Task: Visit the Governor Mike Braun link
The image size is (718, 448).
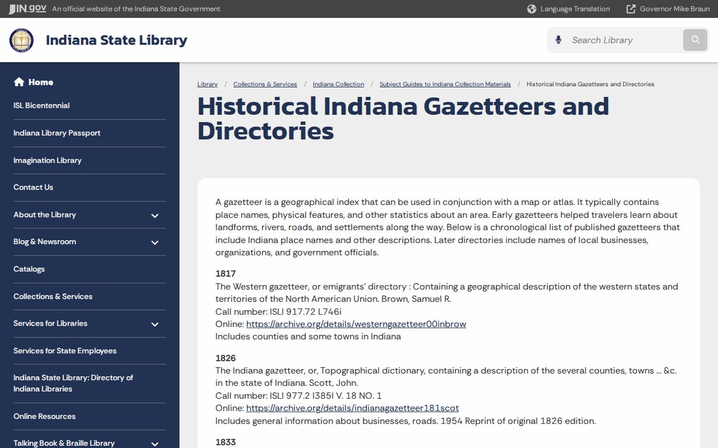Action: (675, 9)
